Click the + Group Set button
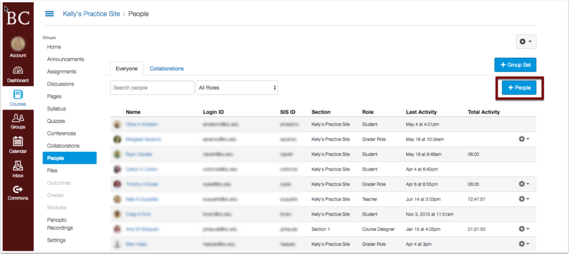 [x=515, y=65]
